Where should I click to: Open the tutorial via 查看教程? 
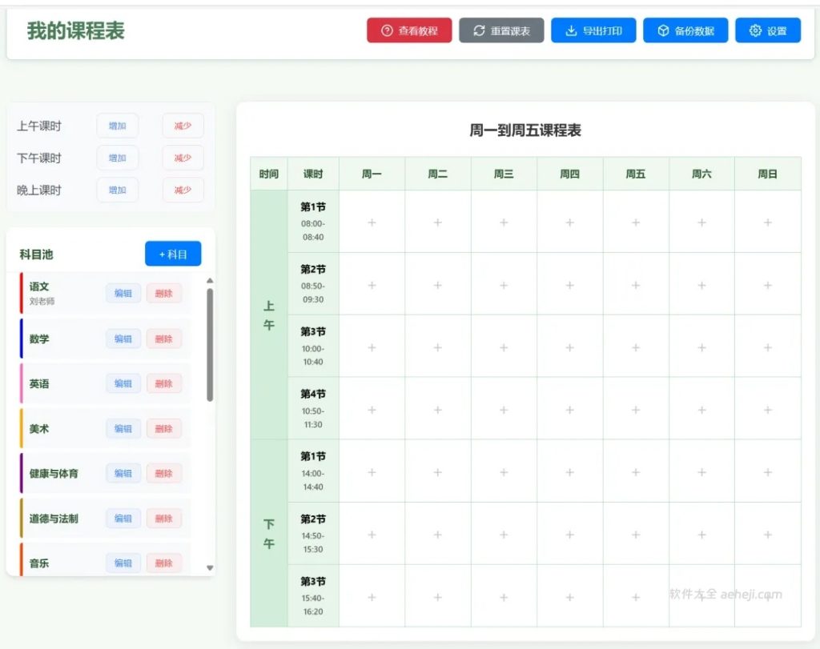[409, 30]
